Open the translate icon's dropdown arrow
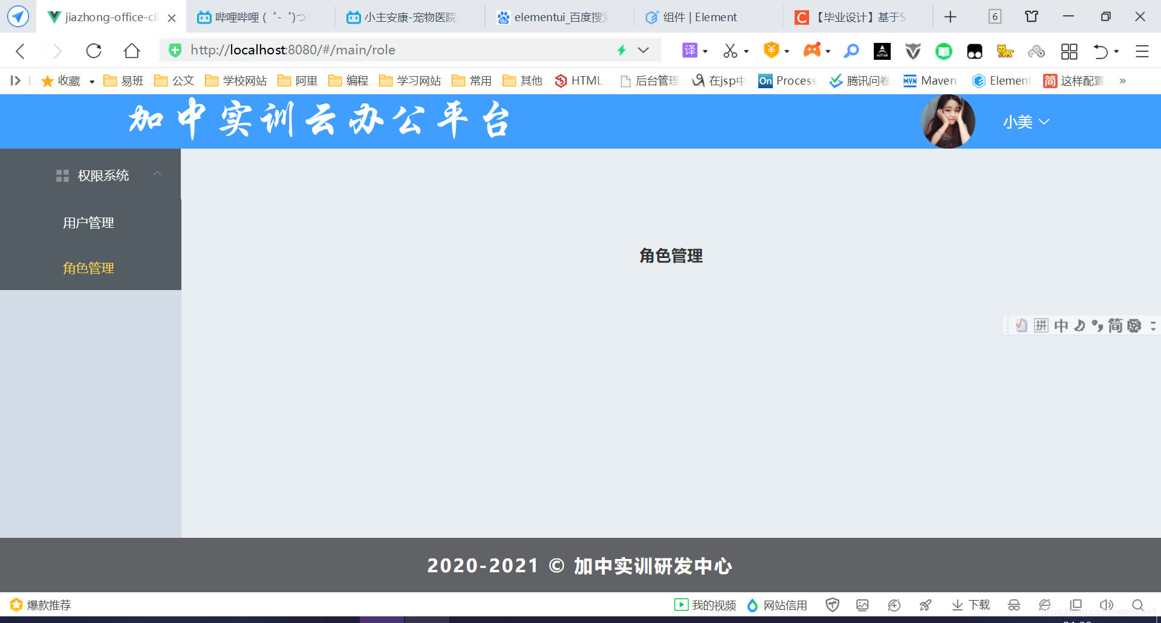The height and width of the screenshot is (623, 1161). [x=705, y=51]
